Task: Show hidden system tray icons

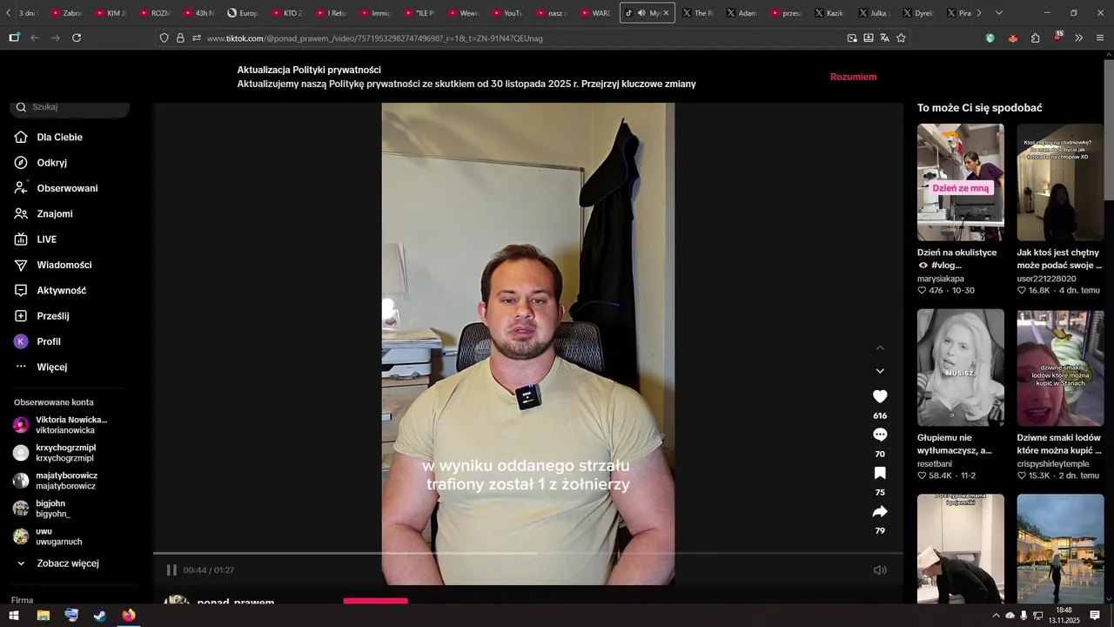Action: click(996, 616)
